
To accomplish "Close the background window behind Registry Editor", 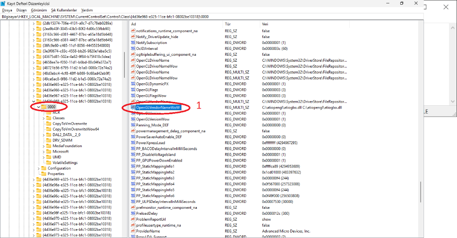I will tap(446, 7).
